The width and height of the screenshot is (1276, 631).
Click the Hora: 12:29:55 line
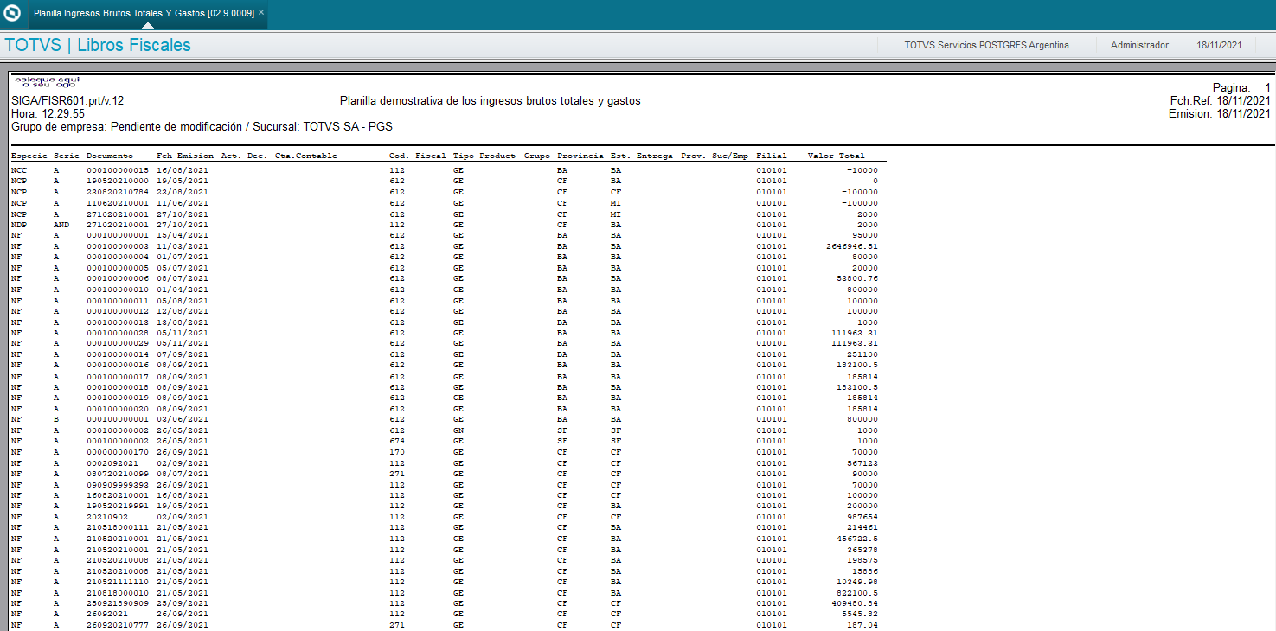(48, 113)
